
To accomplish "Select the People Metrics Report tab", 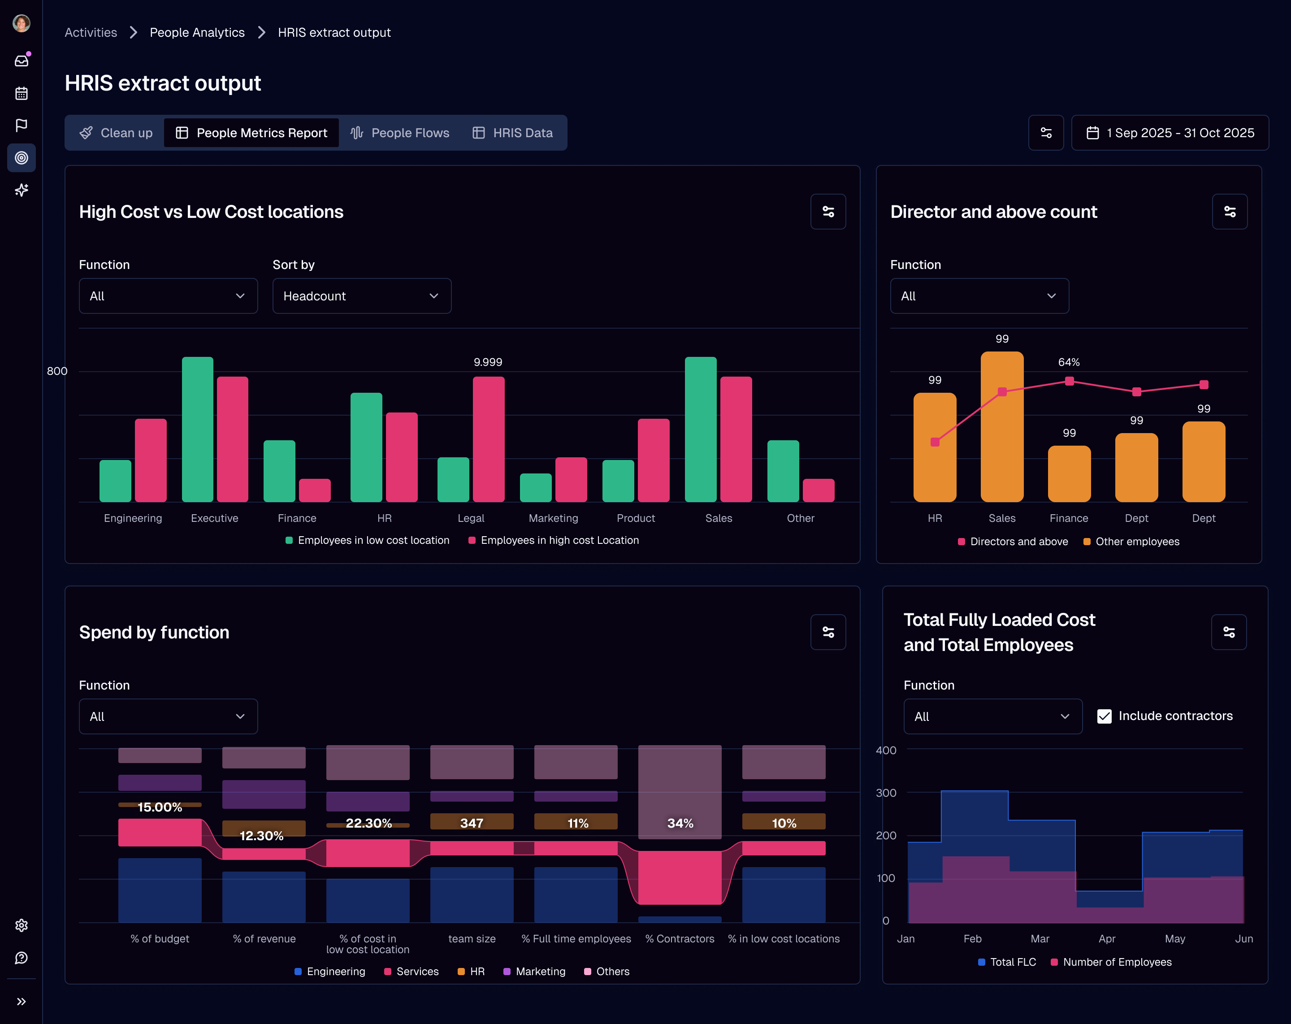I will click(x=251, y=133).
